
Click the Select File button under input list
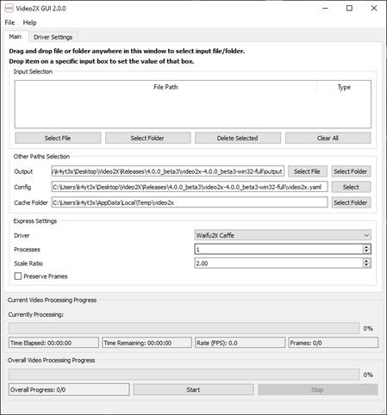58,138
